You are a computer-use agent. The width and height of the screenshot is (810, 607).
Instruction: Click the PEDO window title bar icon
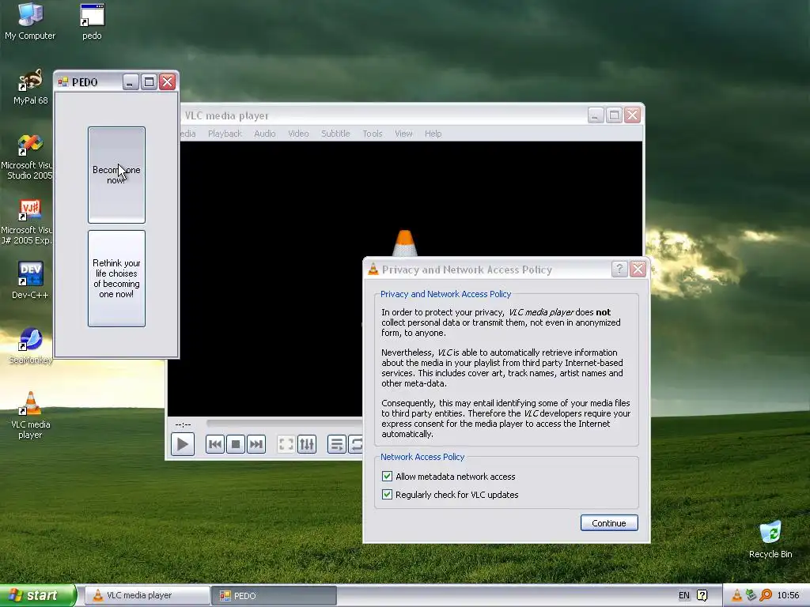[63, 82]
